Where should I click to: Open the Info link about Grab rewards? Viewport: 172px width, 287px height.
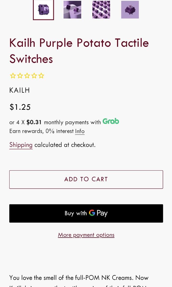click(80, 131)
